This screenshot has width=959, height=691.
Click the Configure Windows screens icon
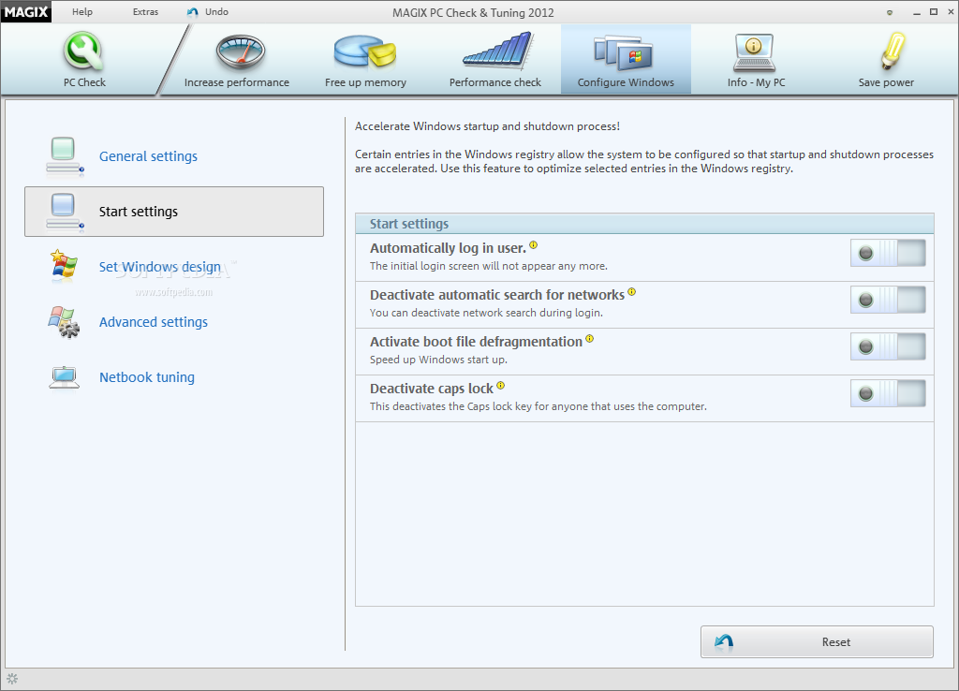(623, 53)
